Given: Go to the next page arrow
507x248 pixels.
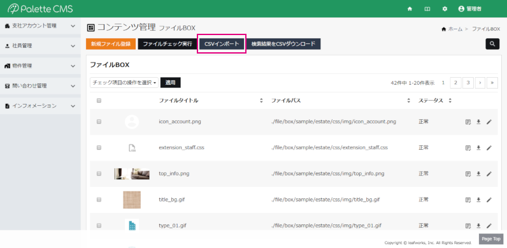Looking at the screenshot, I should coord(480,83).
